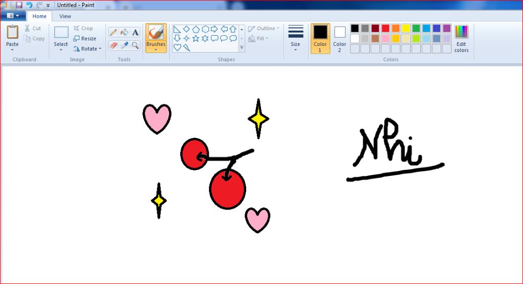The height and width of the screenshot is (284, 523).
Task: Pick the lime green palette swatch
Action: point(416,39)
